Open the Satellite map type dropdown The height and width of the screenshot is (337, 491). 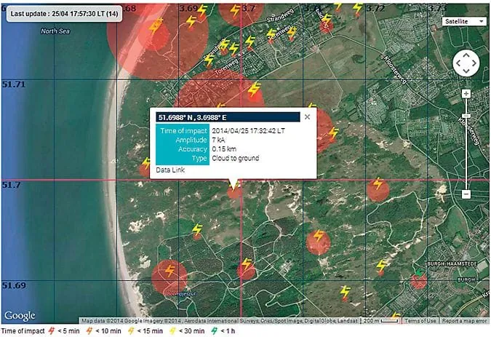tap(464, 21)
